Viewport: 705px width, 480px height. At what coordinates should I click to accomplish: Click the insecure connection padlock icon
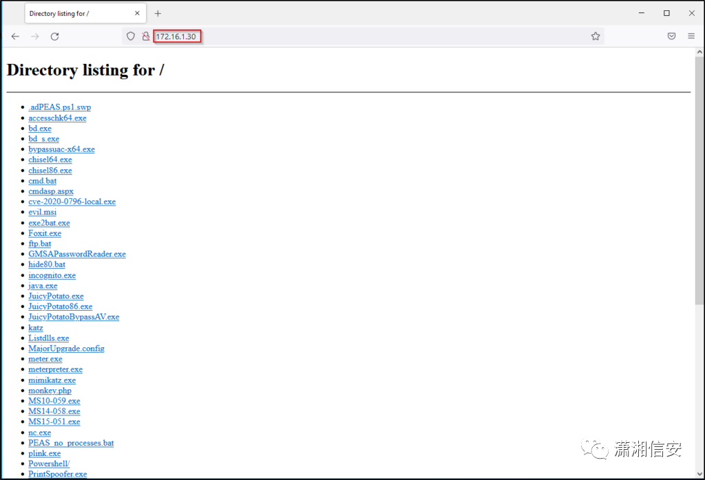coord(145,36)
